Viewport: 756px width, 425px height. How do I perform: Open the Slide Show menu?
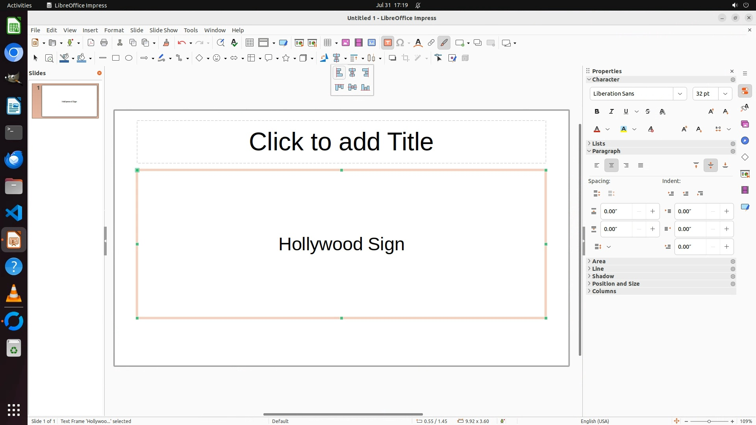163,30
